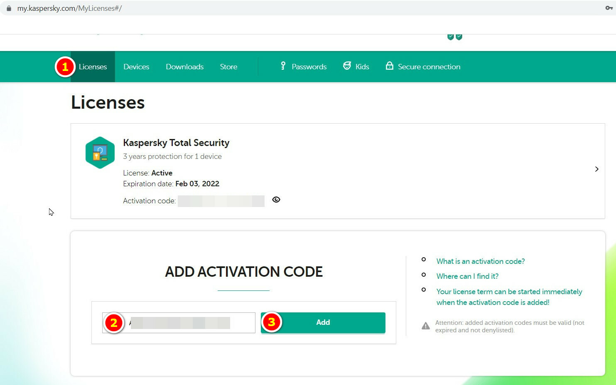Open 'What is an activation code?' link
Viewport: 616px width, 385px height.
click(x=481, y=261)
